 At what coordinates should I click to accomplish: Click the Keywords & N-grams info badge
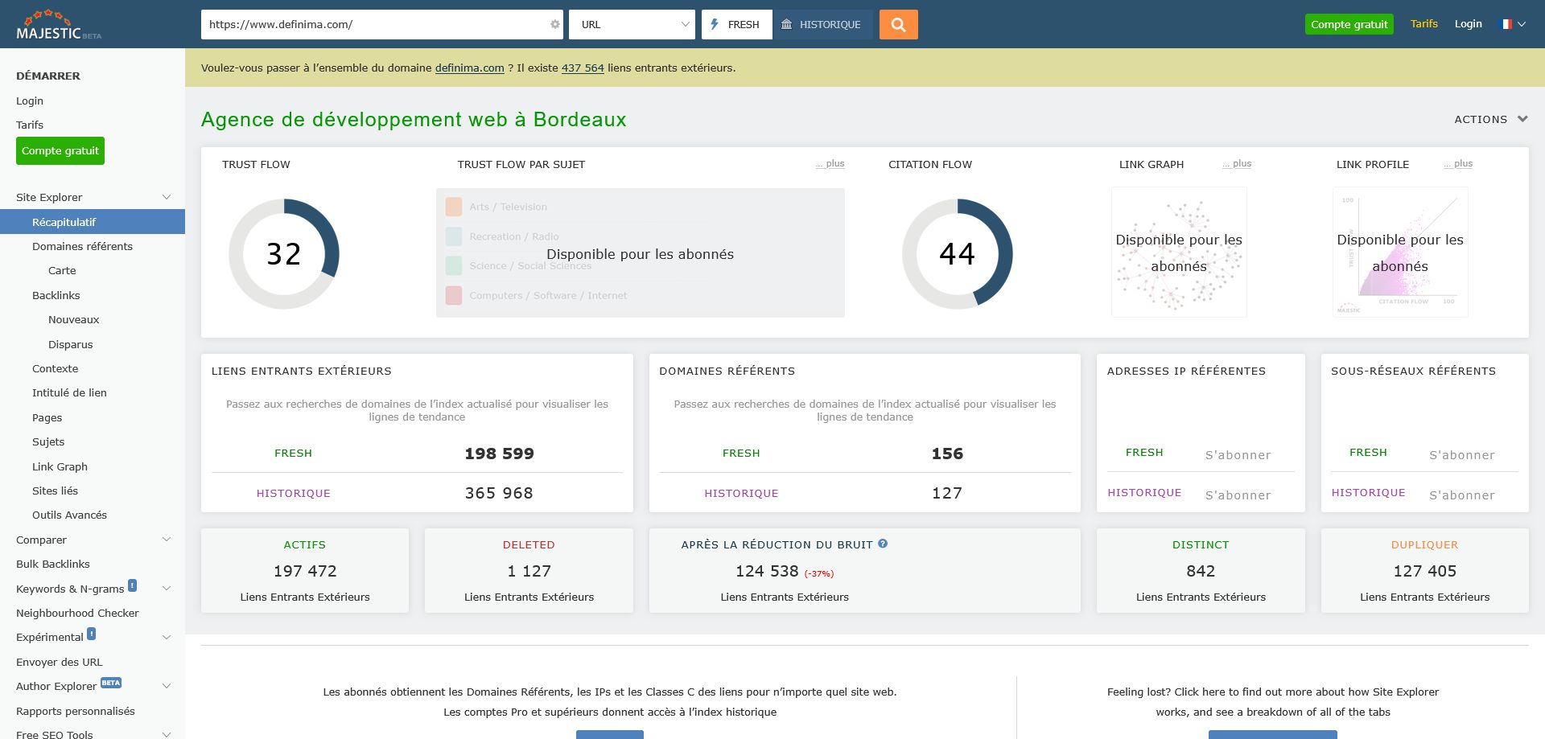tap(133, 585)
